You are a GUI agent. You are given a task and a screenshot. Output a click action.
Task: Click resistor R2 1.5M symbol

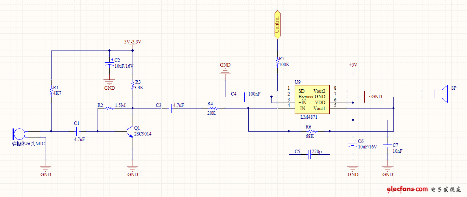point(109,108)
